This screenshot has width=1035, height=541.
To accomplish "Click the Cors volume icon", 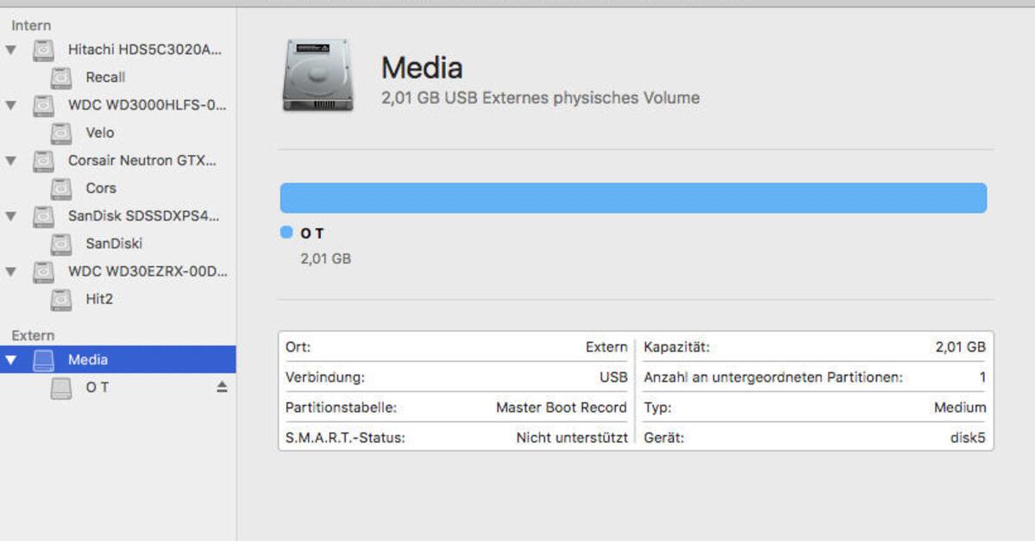I will click(x=60, y=188).
